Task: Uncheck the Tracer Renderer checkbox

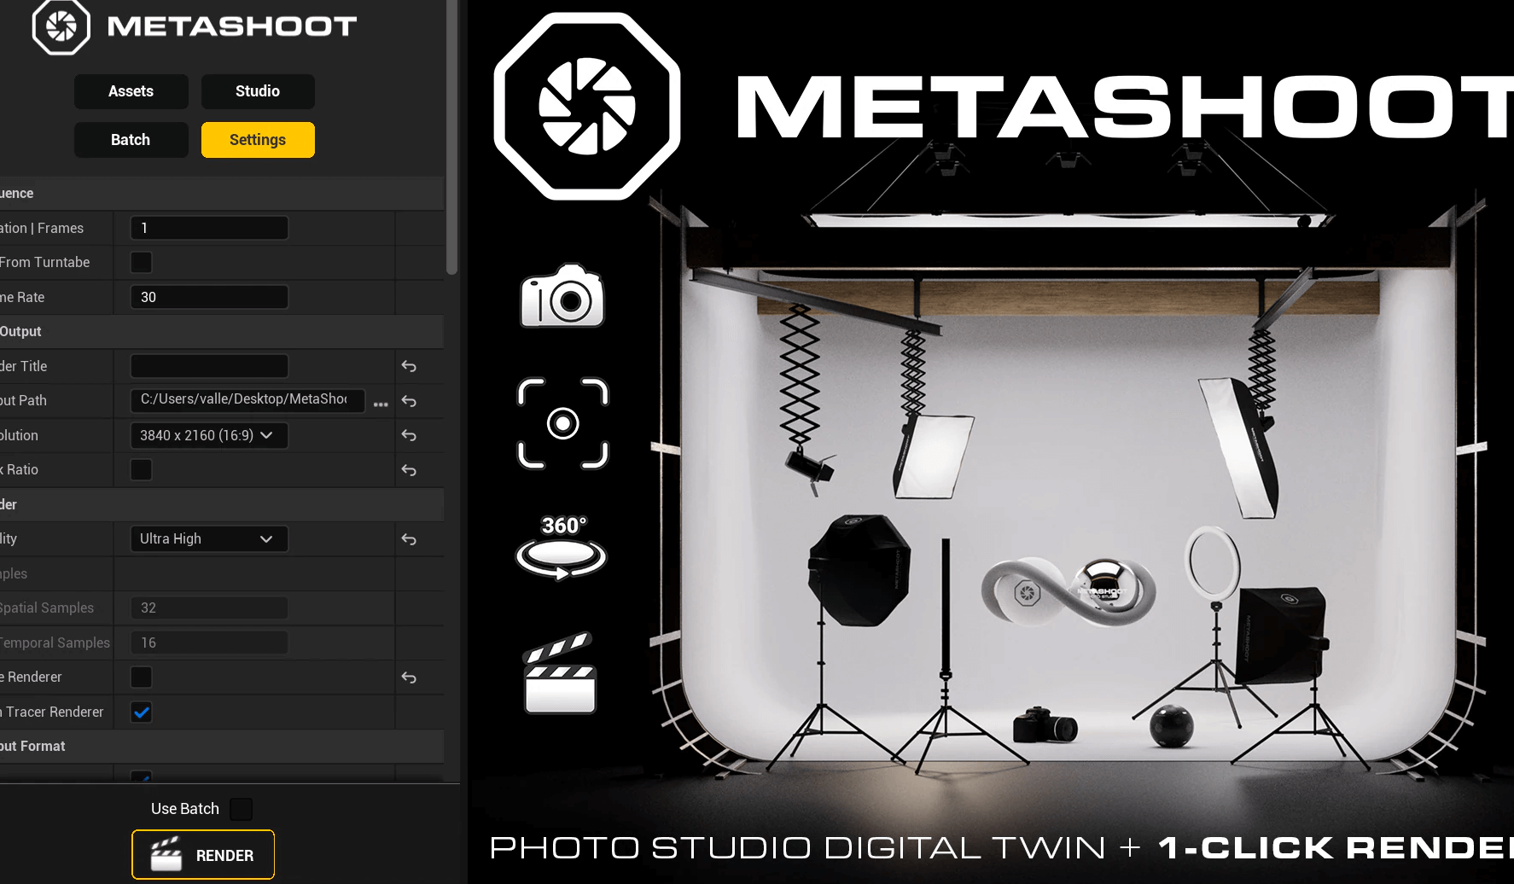Action: 142,712
